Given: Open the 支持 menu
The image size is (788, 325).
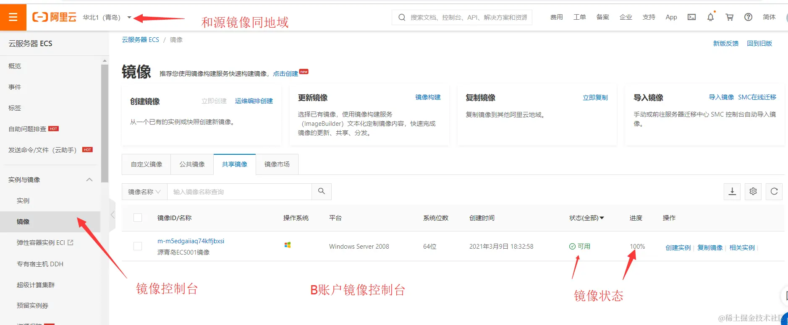Looking at the screenshot, I should pyautogui.click(x=649, y=17).
